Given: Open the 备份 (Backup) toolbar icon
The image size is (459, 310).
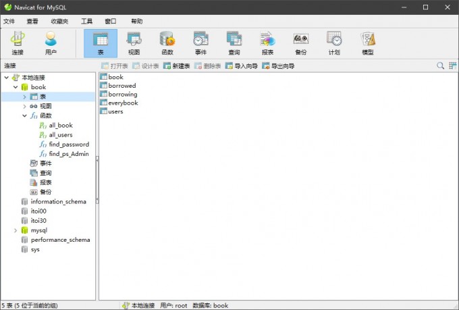Looking at the screenshot, I should click(301, 43).
